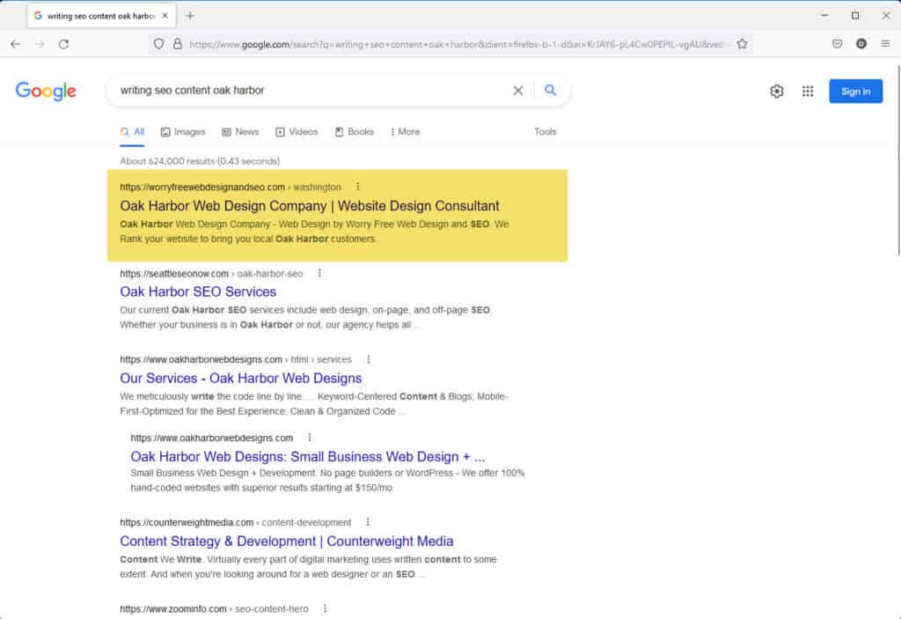Reload the page with the refresh icon
This screenshot has width=901, height=619.
click(63, 44)
